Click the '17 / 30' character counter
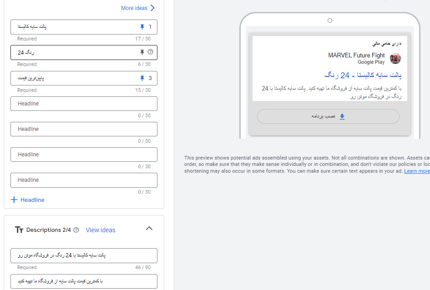The image size is (430, 290). [143, 39]
